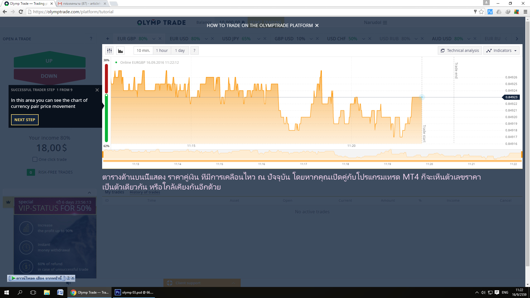The width and height of the screenshot is (530, 298).
Task: Open the Indicators dropdown
Action: pos(501,50)
